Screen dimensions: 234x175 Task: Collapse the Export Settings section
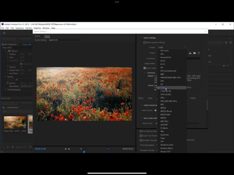click(x=141, y=38)
